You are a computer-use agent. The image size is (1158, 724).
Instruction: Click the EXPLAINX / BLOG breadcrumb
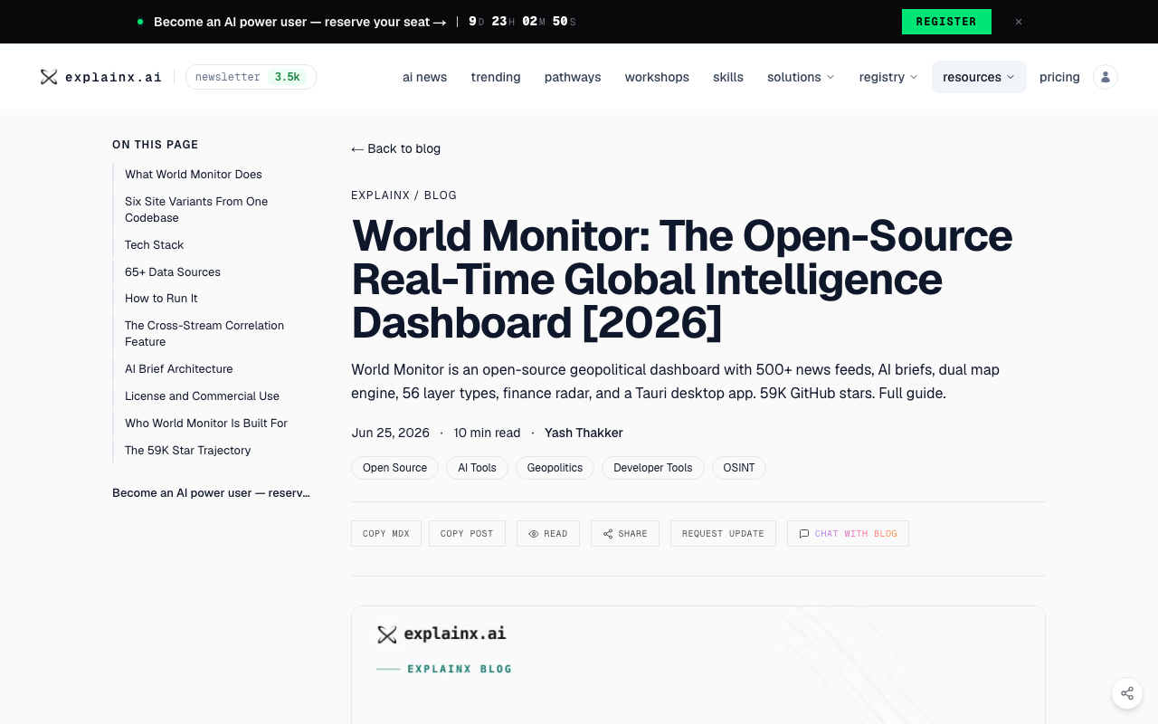[403, 195]
